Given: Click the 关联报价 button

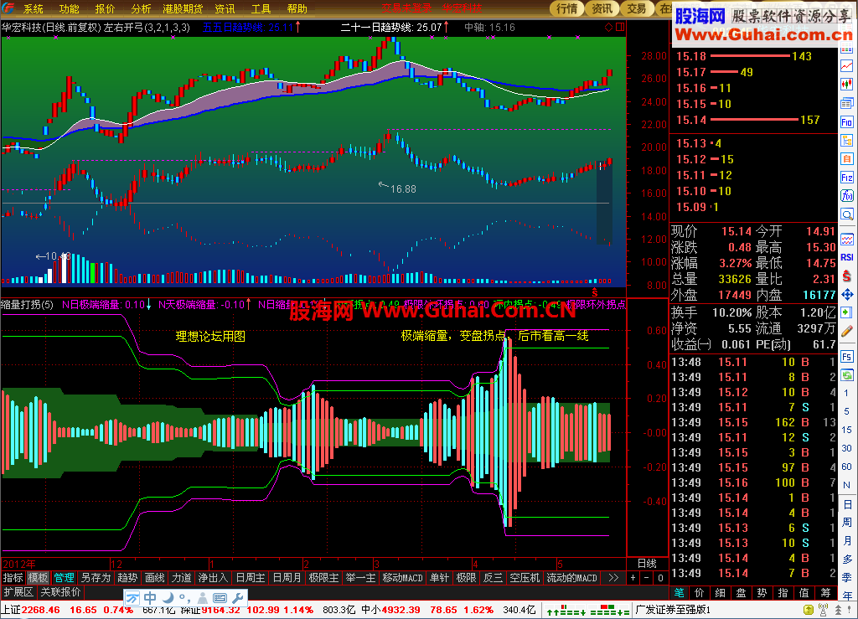Looking at the screenshot, I should tap(60, 592).
